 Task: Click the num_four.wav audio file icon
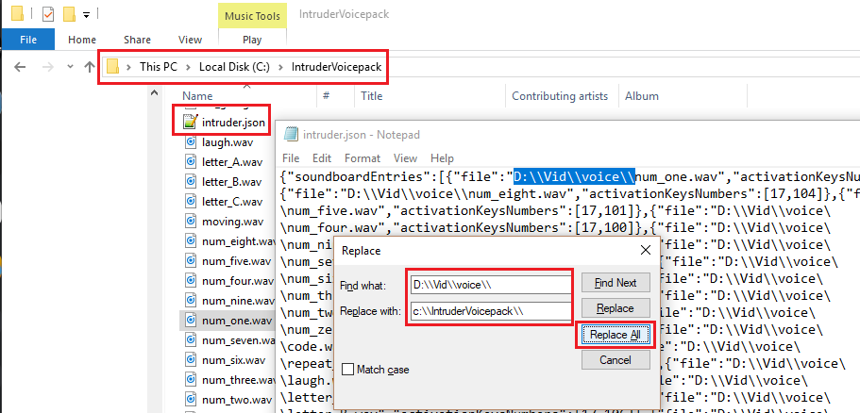coord(191,281)
